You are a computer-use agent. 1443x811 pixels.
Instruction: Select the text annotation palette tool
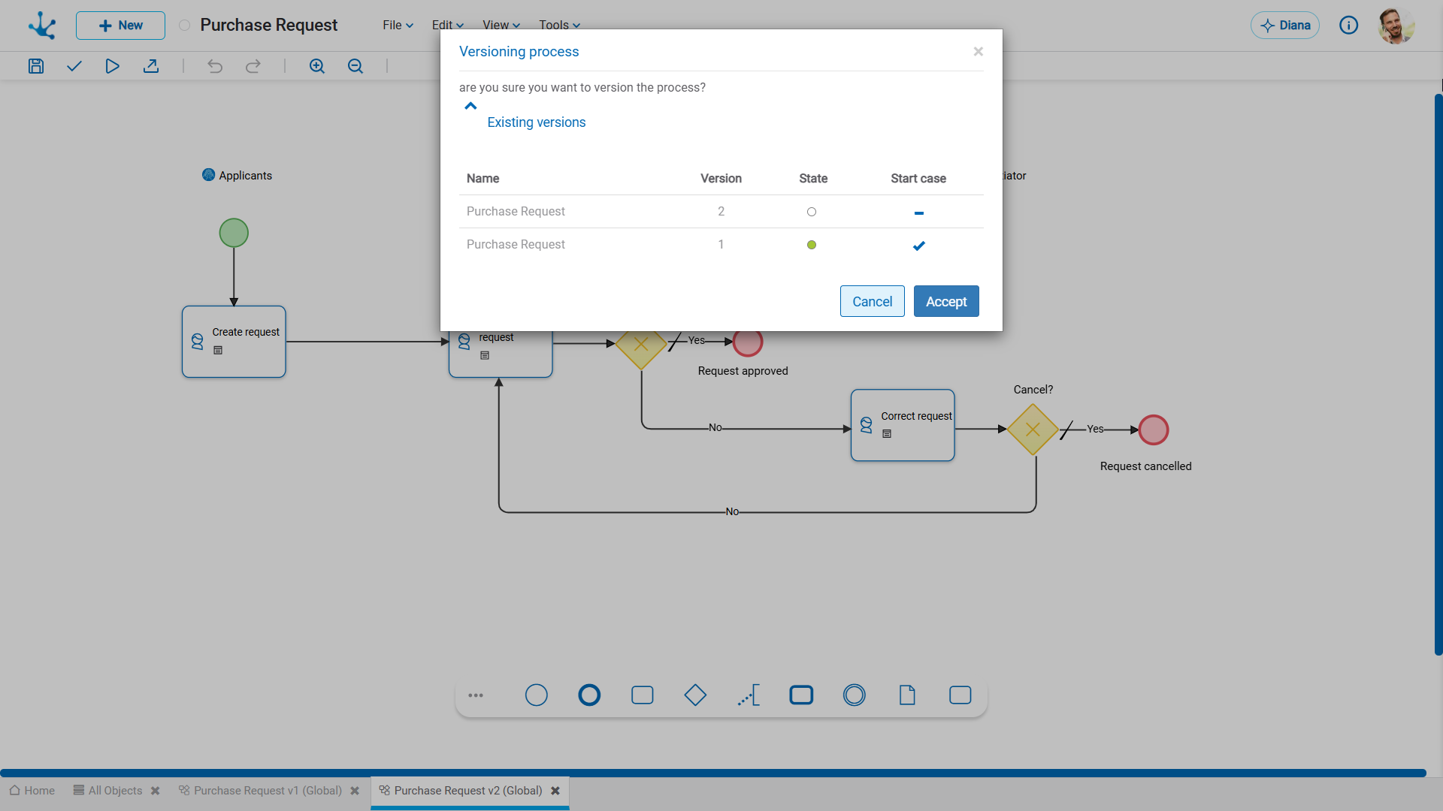749,695
